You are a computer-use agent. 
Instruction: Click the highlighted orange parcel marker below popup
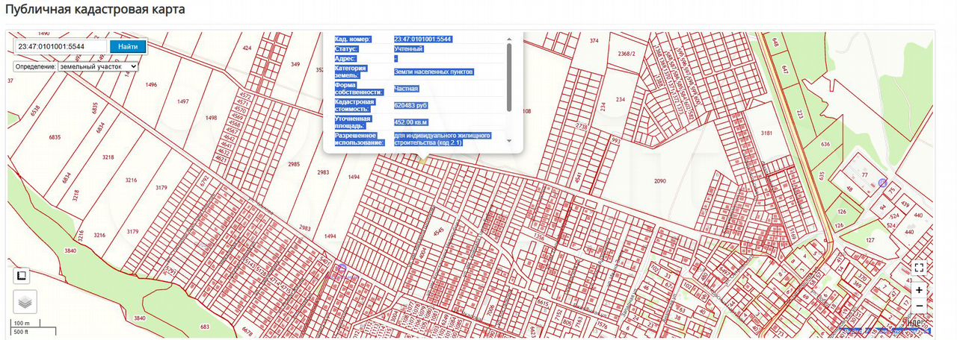tap(422, 160)
